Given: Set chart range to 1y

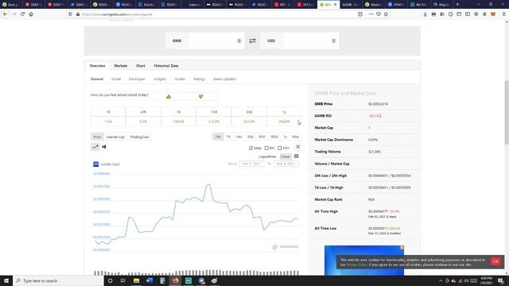Looking at the screenshot, I should 285,137.
